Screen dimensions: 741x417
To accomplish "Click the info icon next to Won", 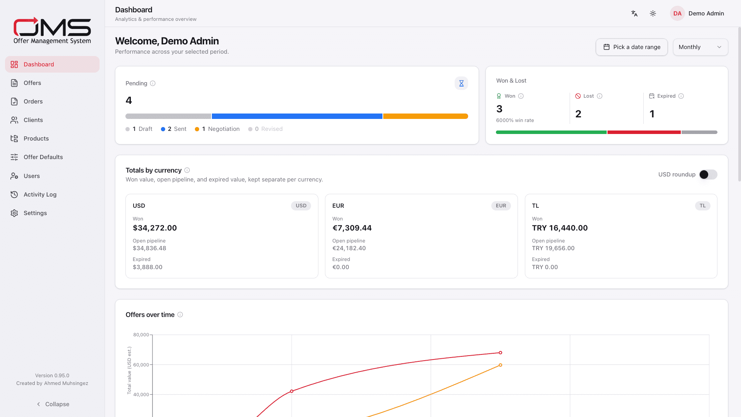I will point(521,96).
